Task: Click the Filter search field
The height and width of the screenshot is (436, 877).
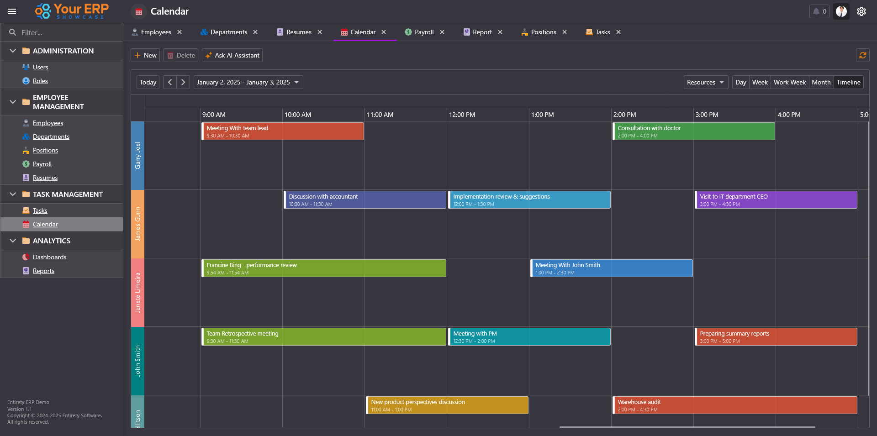Action: [64, 32]
